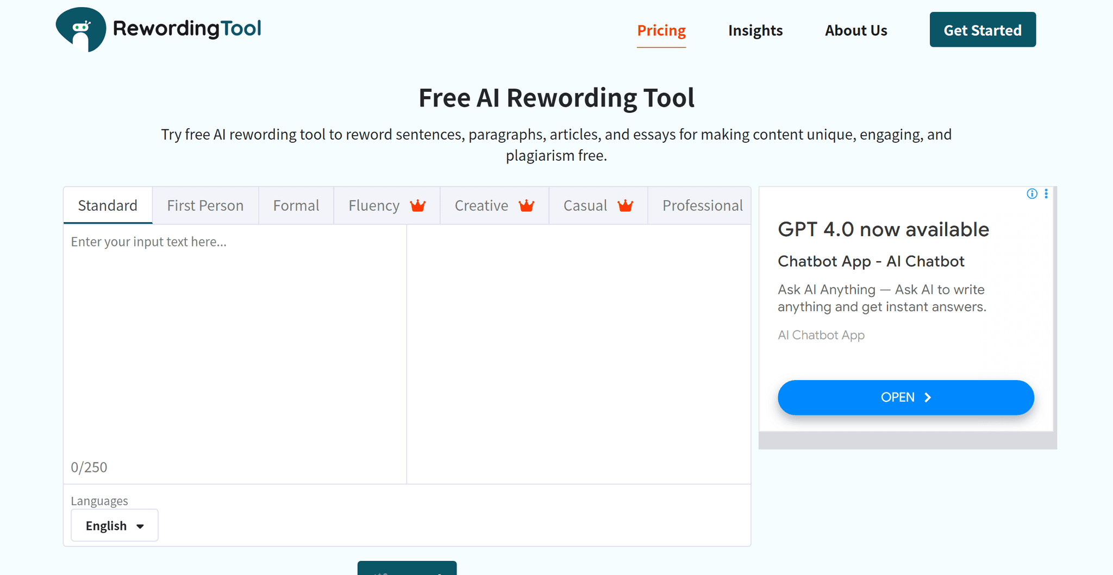Click the crown icon next to Casual
This screenshot has height=575, width=1113.
point(624,205)
